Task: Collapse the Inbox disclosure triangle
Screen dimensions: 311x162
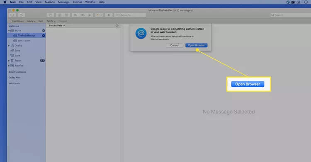Action: pyautogui.click(x=9, y=31)
